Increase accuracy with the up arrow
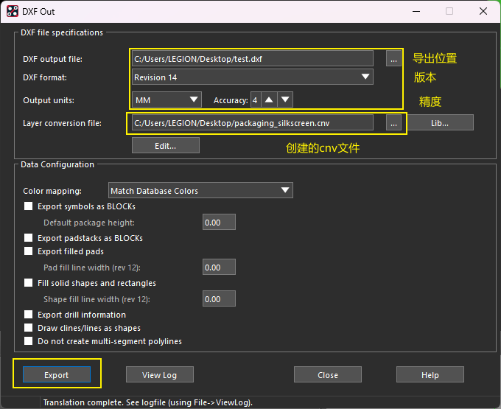Viewport: 501px width, 409px height. point(269,99)
